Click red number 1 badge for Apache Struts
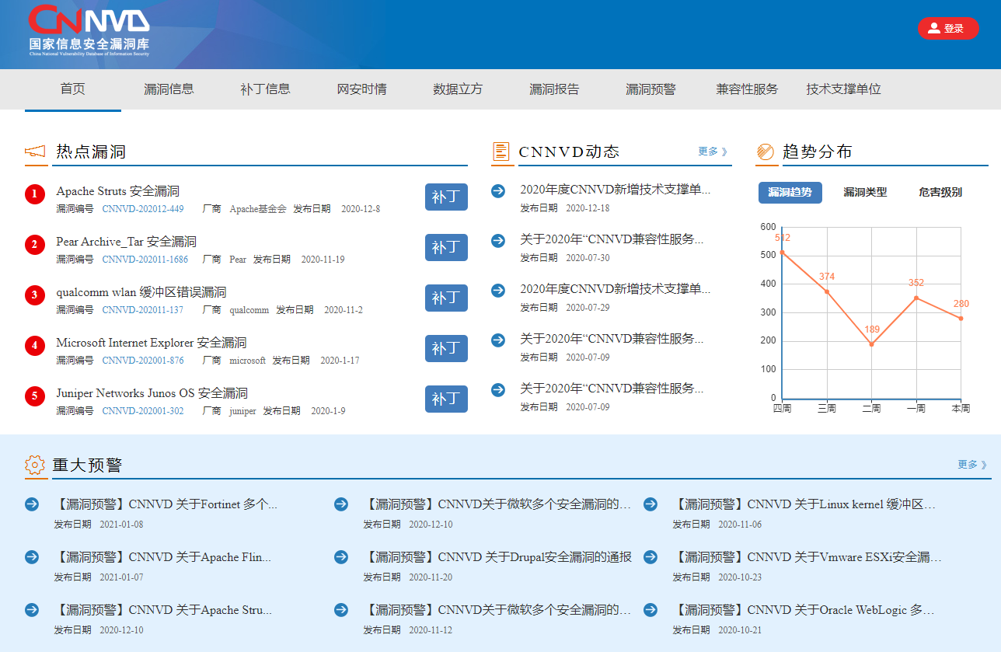 35,194
